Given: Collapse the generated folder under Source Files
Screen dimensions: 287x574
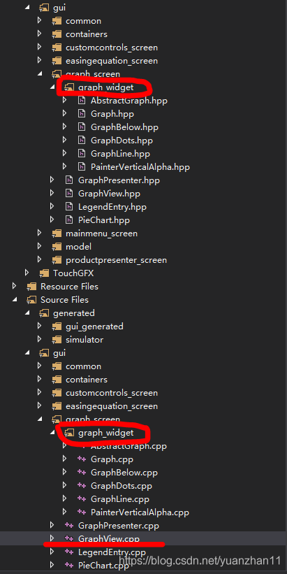Looking at the screenshot, I should tap(27, 313).
